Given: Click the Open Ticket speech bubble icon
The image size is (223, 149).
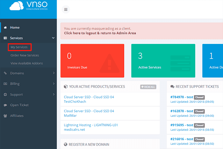Looking at the screenshot, I should point(5,105).
